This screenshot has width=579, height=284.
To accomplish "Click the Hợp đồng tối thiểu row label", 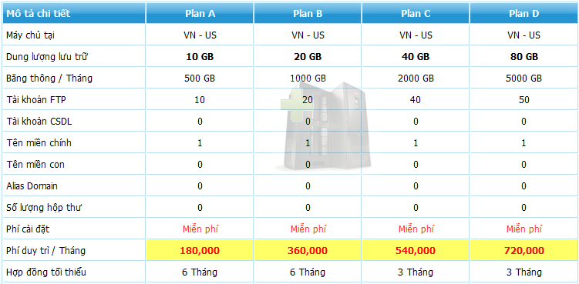I will click(x=46, y=272).
